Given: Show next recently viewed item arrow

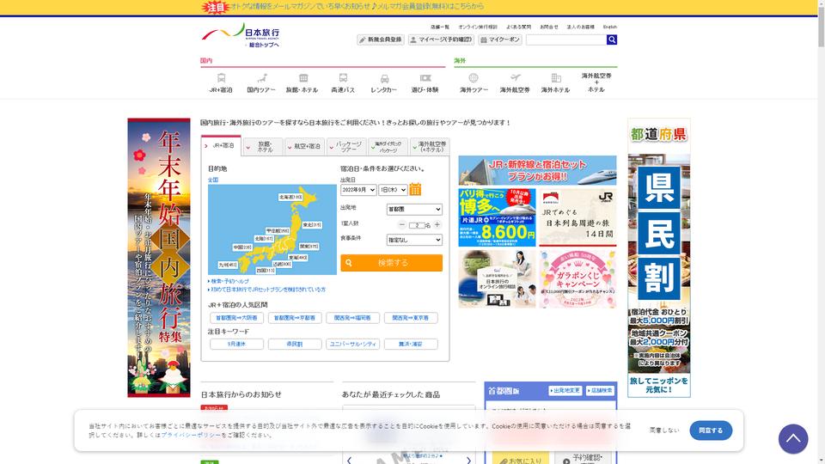Looking at the screenshot, I should 468,461.
